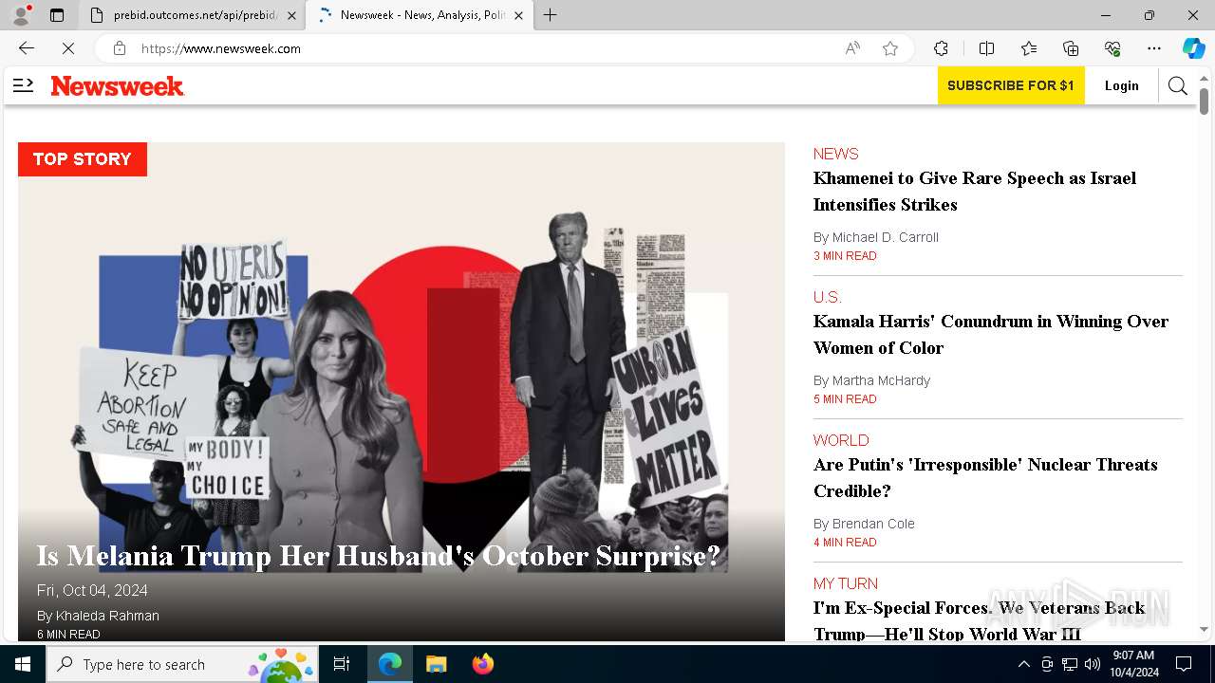This screenshot has width=1215, height=683.
Task: Open a new browser tab
Action: coord(551,15)
